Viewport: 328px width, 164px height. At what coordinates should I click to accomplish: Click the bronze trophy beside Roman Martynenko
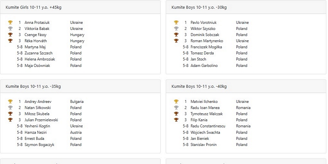[176, 41]
